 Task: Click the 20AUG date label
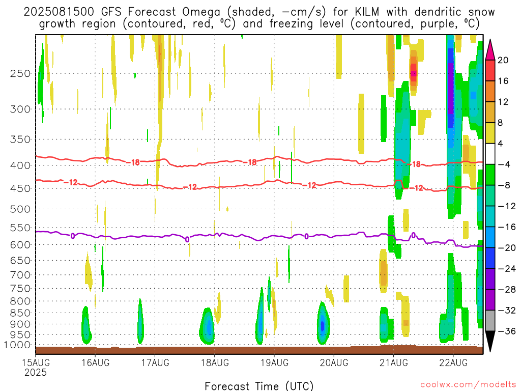pos(334,362)
